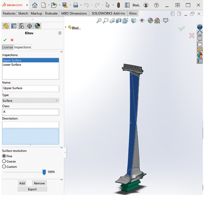Open the FeatureManager design tree tab
The image size is (205, 197).
click(x=6, y=26)
